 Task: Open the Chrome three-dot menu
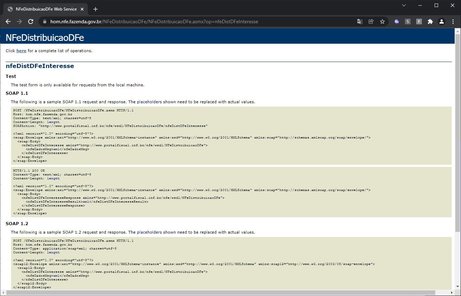pyautogui.click(x=453, y=21)
